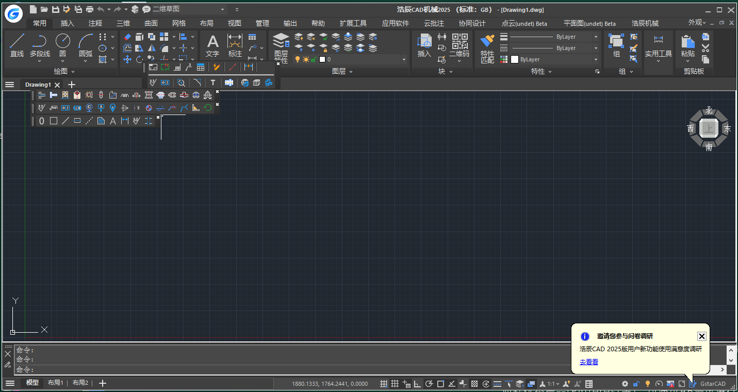Image resolution: width=738 pixels, height=392 pixels.
Task: Expand the 图层 panel
Action: pyautogui.click(x=342, y=71)
